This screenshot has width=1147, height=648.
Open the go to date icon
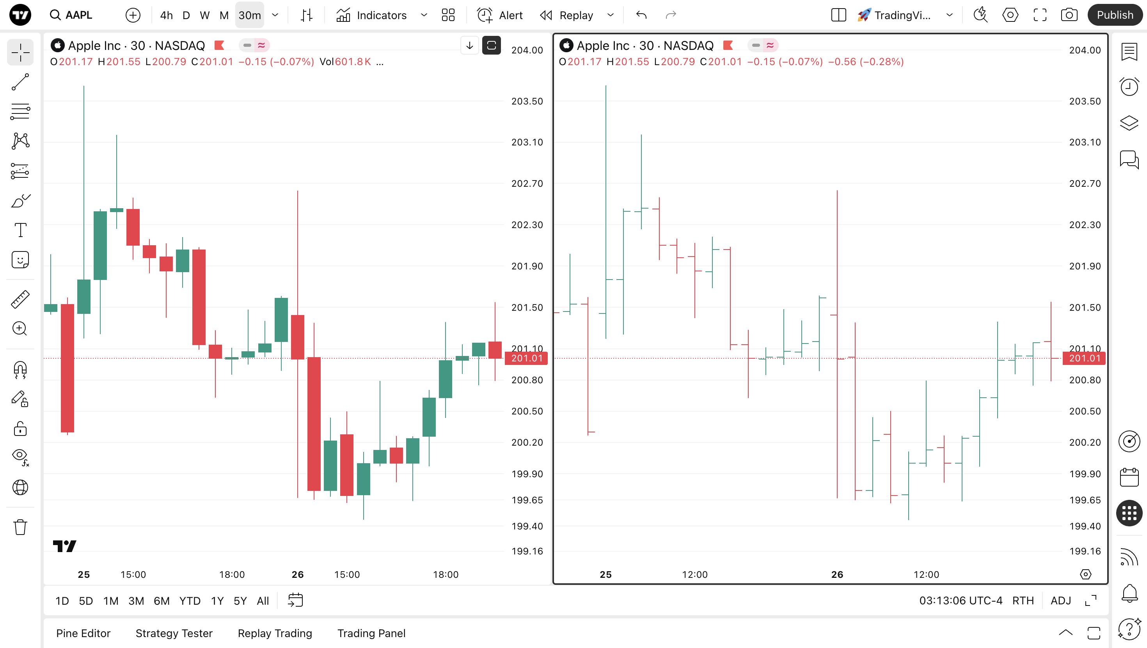pos(295,600)
